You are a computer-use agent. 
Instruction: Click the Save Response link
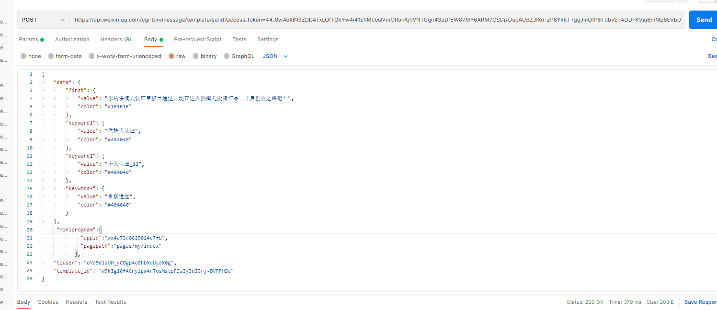click(x=701, y=302)
